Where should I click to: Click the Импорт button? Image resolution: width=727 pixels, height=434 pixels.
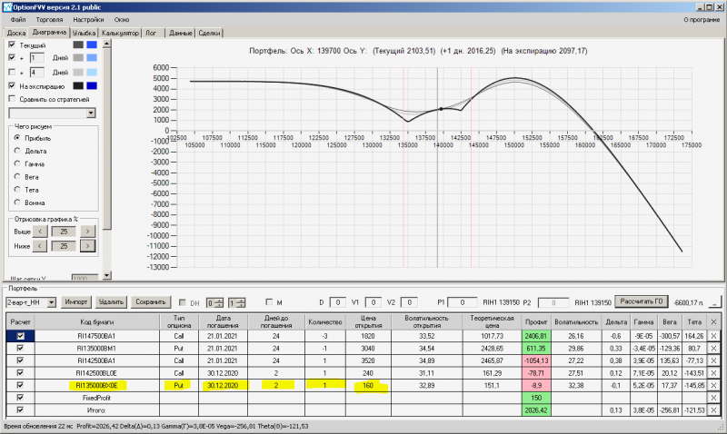click(x=76, y=302)
